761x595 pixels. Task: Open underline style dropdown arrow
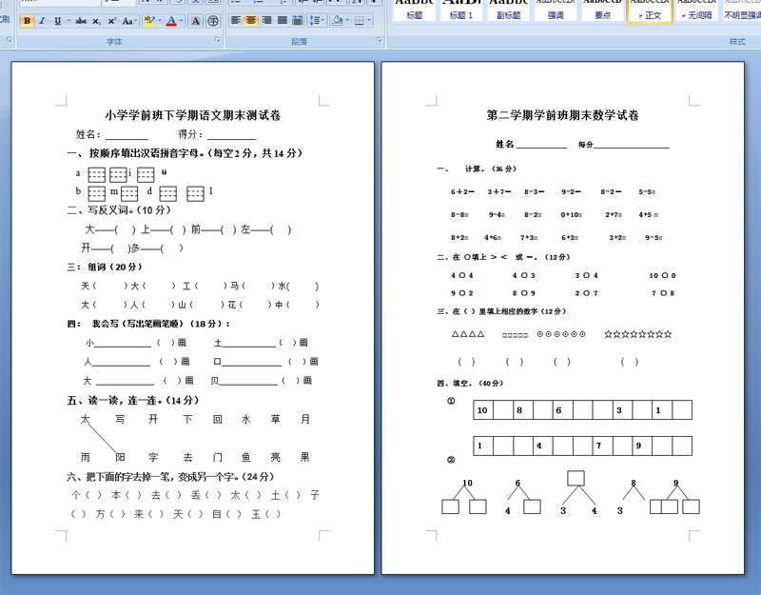pos(68,21)
